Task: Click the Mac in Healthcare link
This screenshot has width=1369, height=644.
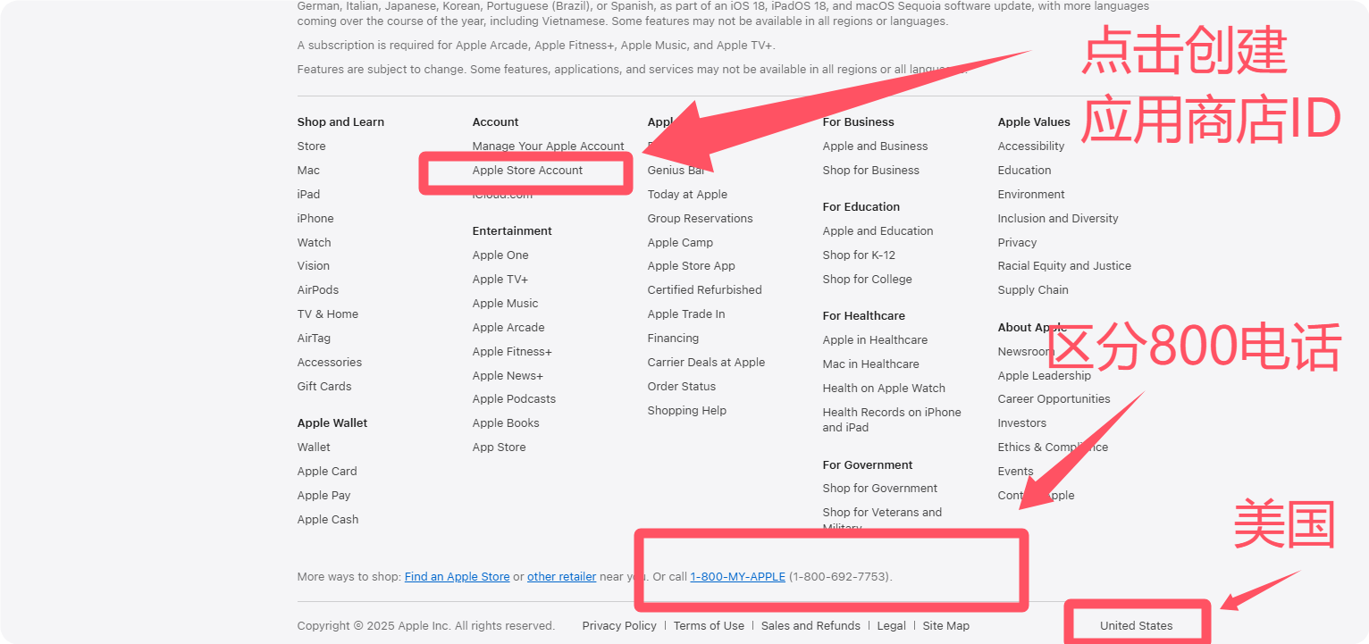Action: click(x=870, y=364)
